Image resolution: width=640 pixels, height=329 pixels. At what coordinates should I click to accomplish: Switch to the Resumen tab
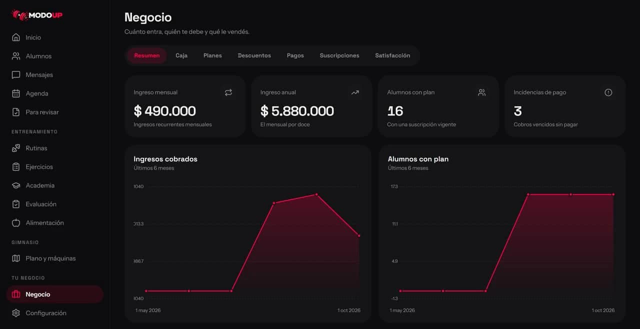(147, 55)
